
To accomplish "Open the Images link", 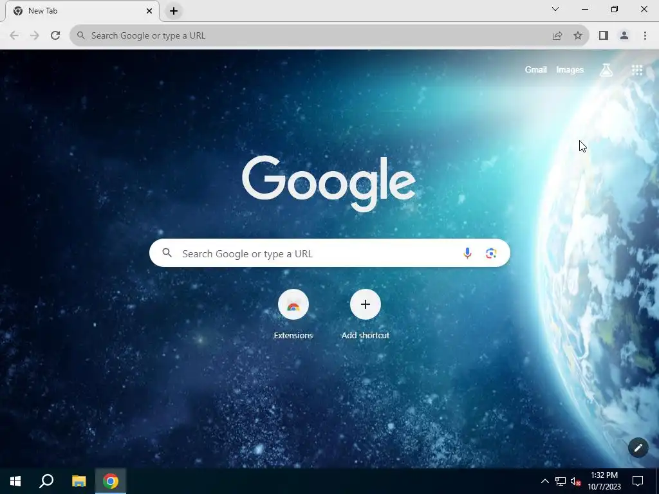I will pyautogui.click(x=570, y=69).
